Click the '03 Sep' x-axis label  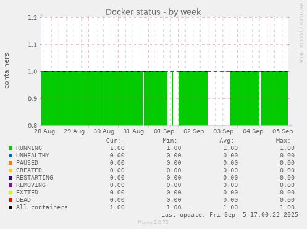(x=224, y=131)
